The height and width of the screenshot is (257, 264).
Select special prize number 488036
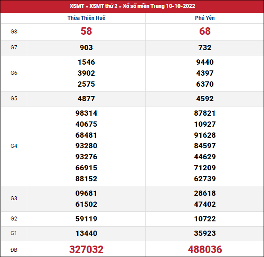click(205, 250)
